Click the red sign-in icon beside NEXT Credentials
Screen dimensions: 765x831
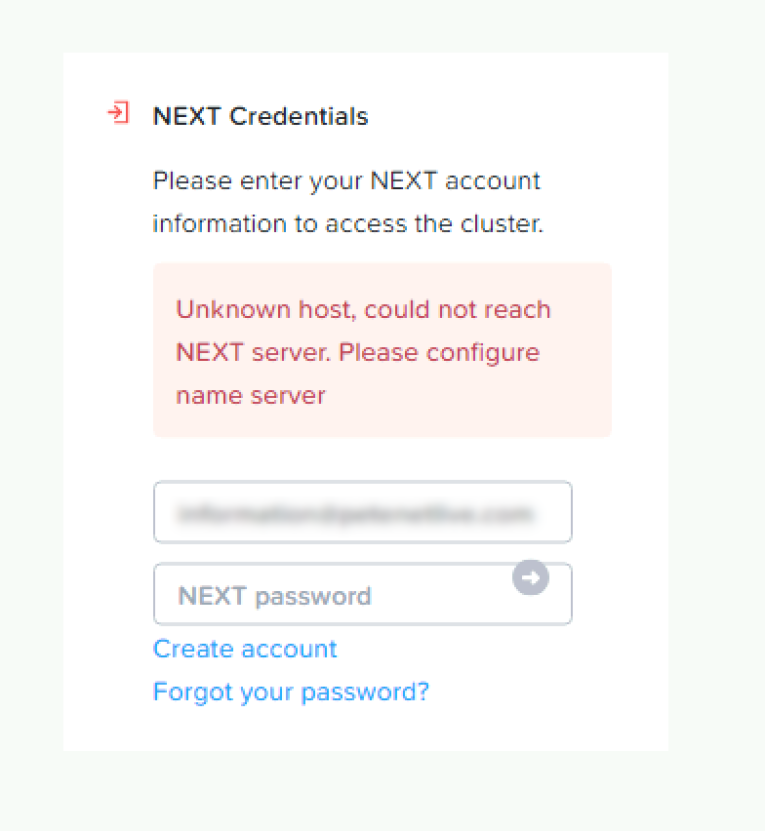117,113
